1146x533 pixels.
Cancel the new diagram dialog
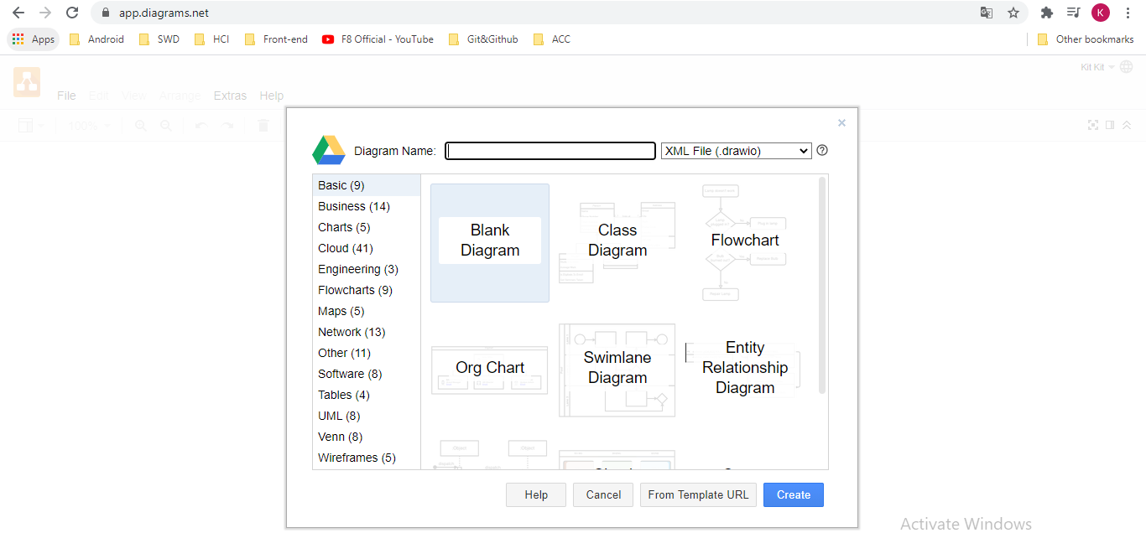pos(602,494)
